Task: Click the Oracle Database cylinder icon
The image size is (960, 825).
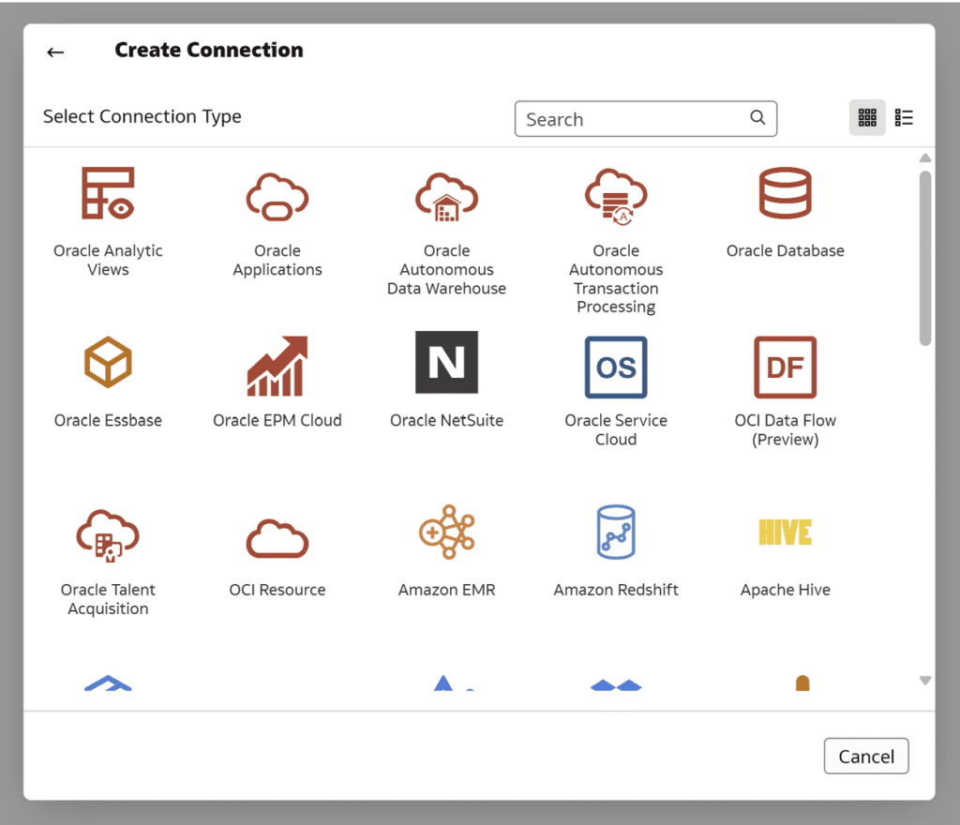Action: click(x=785, y=194)
